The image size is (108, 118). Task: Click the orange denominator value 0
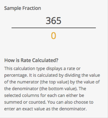coord(53,36)
